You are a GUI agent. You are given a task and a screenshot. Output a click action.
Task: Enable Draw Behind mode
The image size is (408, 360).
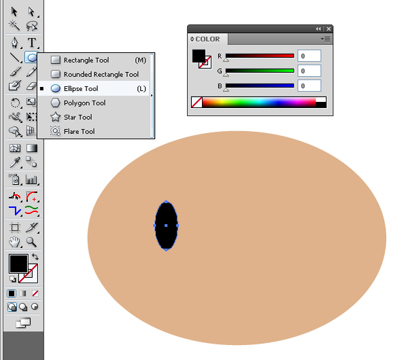(x=23, y=307)
